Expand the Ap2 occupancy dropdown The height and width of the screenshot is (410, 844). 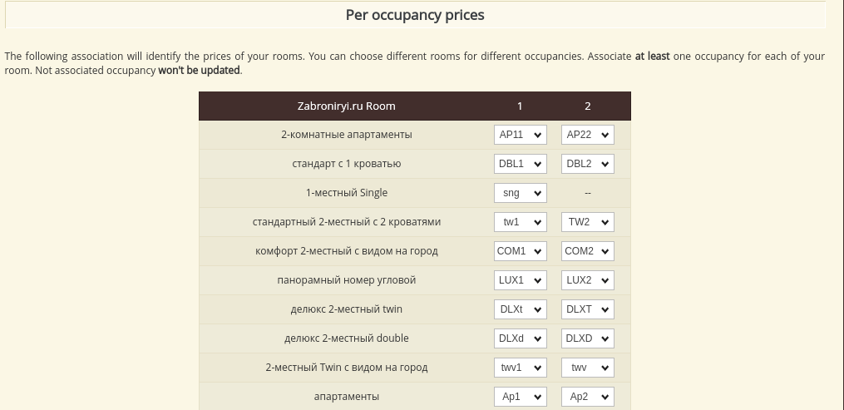[588, 397]
